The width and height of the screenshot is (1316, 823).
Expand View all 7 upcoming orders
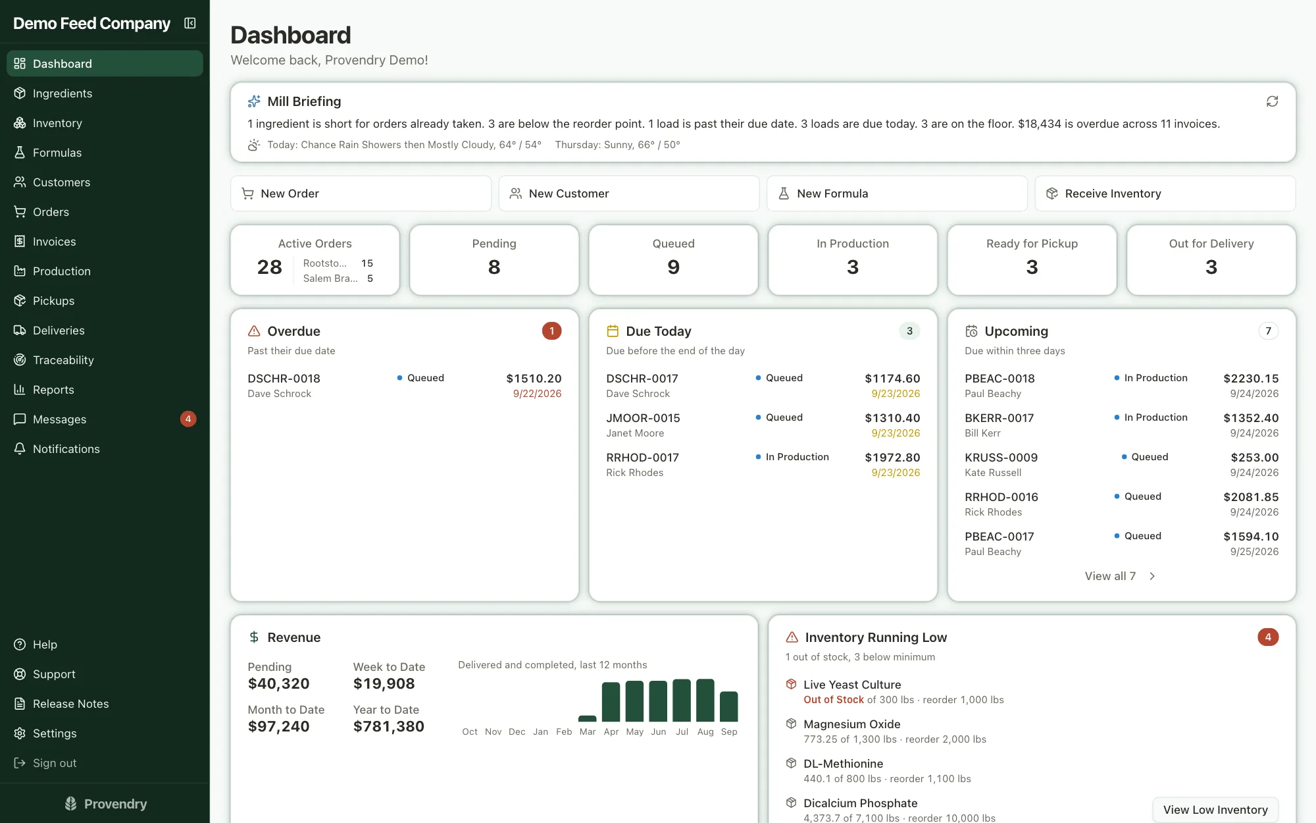1120,576
